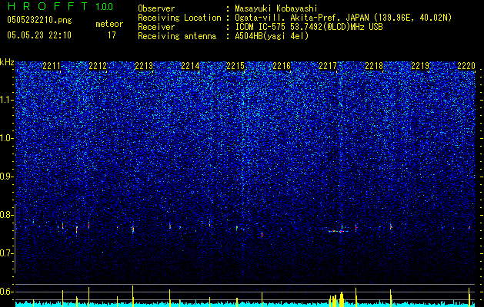The height and width of the screenshot is (307, 484).
Task: Click the 'Receiver' field label
Action: coord(156,27)
